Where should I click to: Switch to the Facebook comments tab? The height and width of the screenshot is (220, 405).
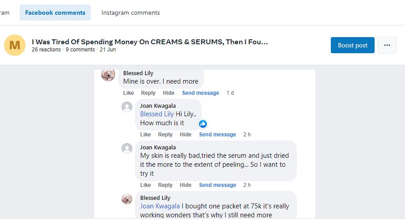click(x=55, y=13)
